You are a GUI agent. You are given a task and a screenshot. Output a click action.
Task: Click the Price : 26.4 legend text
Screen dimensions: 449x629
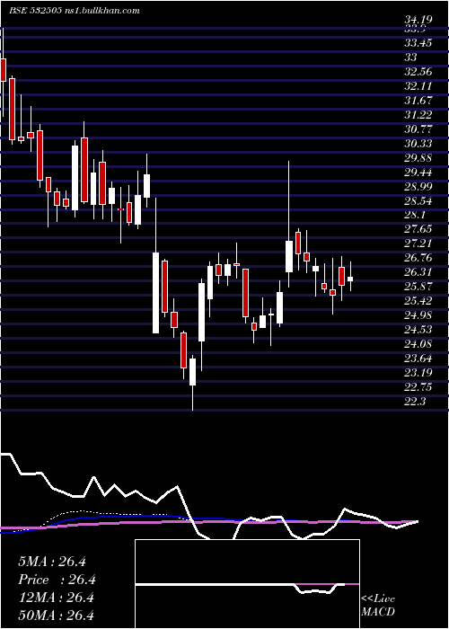pos(57,580)
